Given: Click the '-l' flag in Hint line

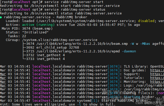Looking at the screenshot, I should (79, 104).
